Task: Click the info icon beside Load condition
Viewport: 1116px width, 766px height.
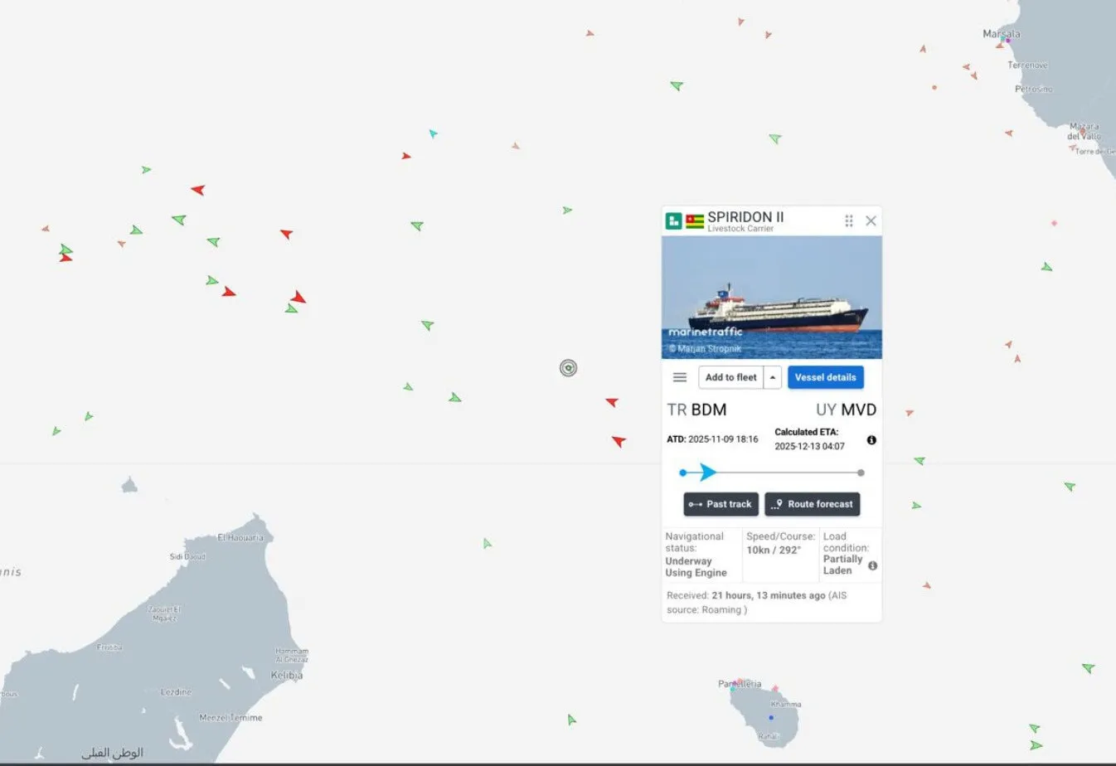Action: pyautogui.click(x=872, y=565)
